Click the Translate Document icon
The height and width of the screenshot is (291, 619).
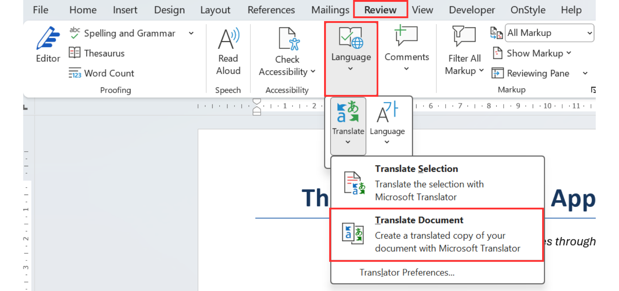click(x=353, y=233)
